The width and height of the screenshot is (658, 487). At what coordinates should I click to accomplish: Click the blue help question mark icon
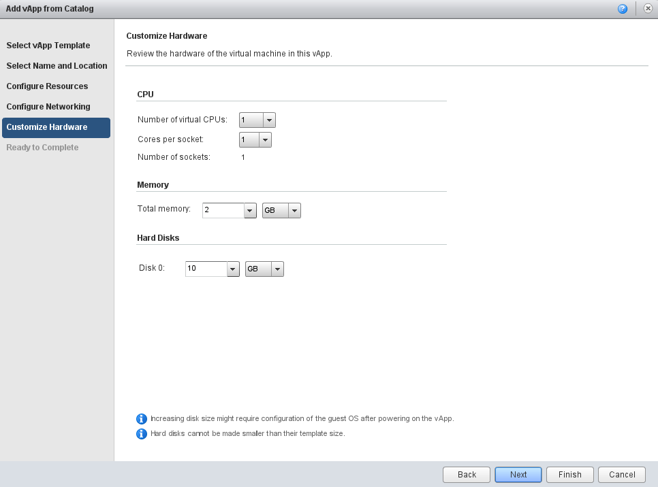coord(623,9)
